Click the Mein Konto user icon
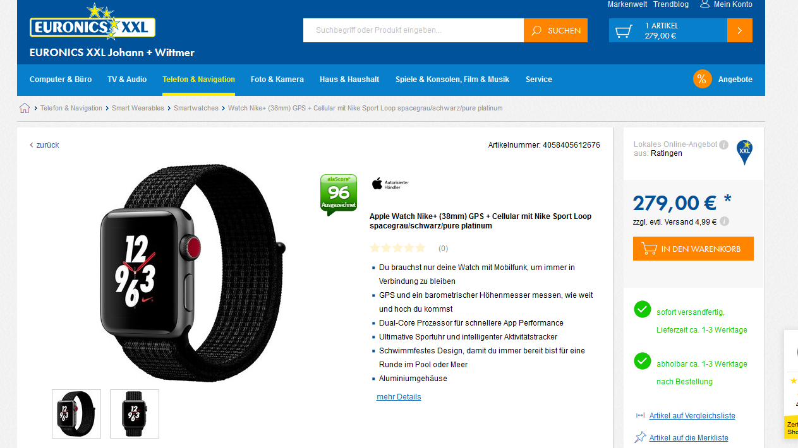The width and height of the screenshot is (798, 448). [704, 4]
